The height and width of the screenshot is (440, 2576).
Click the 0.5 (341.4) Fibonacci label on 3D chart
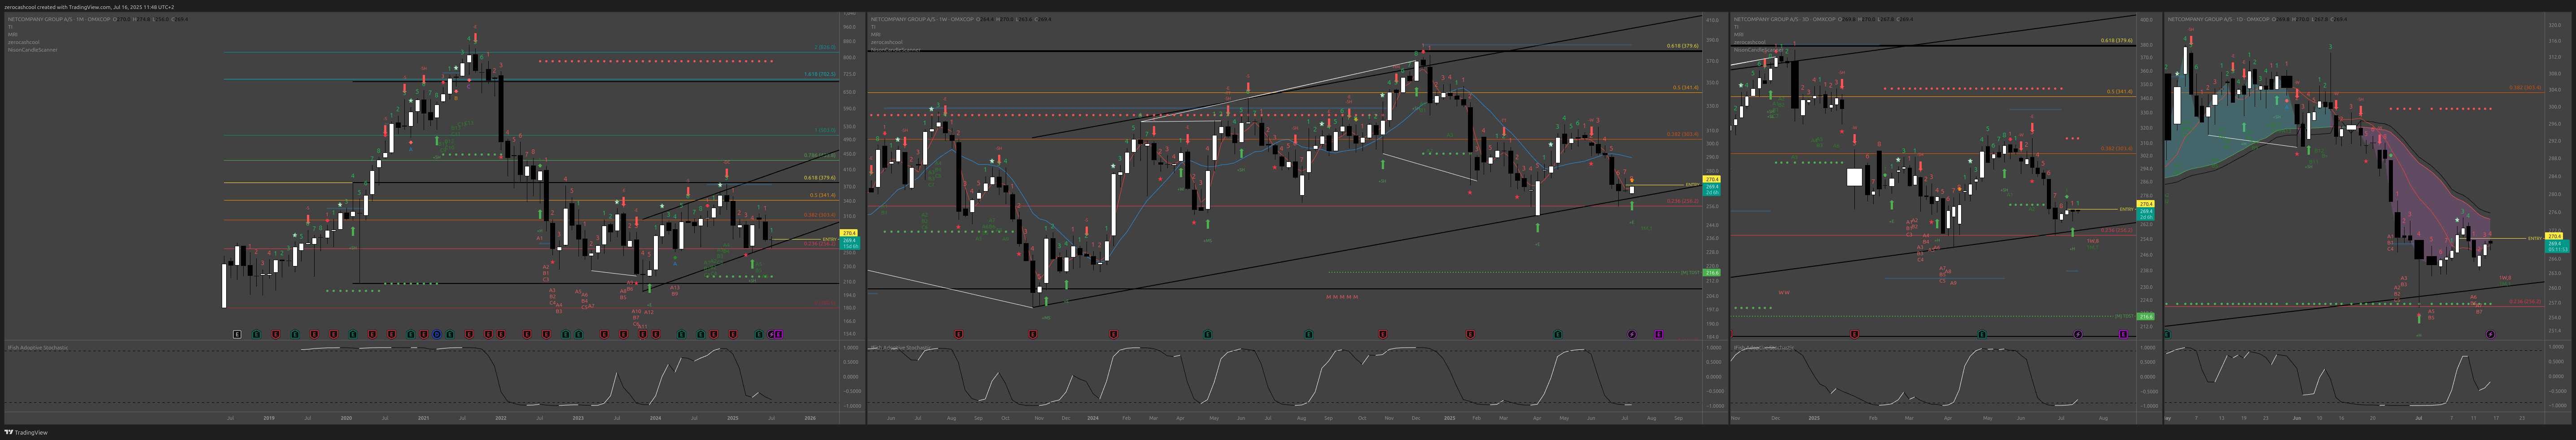[2120, 92]
